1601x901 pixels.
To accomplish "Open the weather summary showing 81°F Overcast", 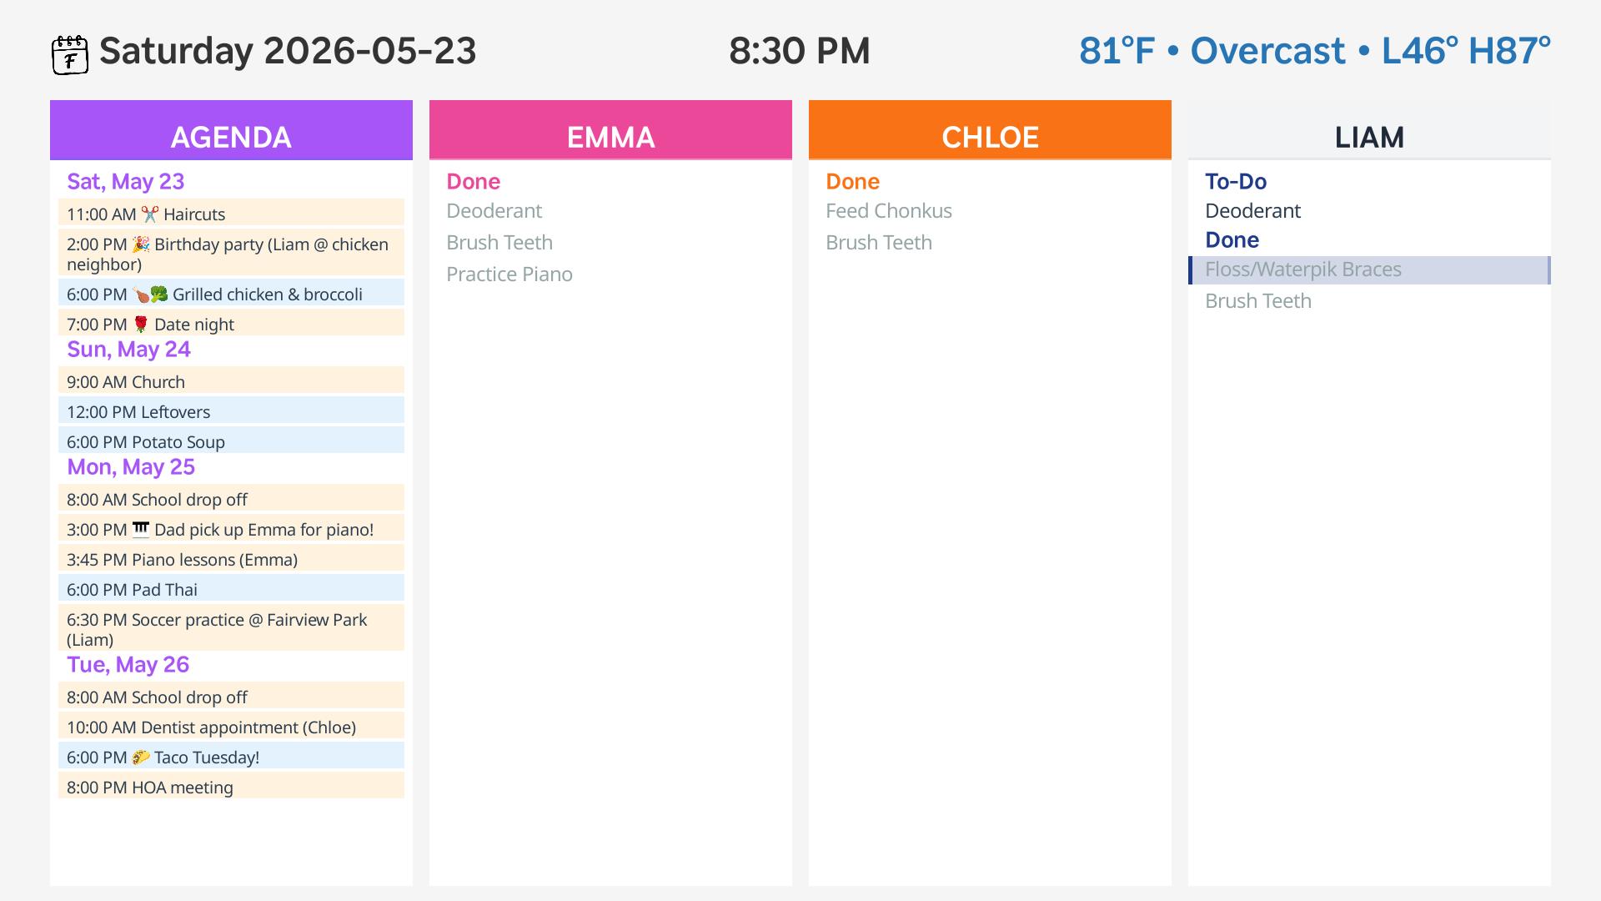I will tap(1315, 51).
